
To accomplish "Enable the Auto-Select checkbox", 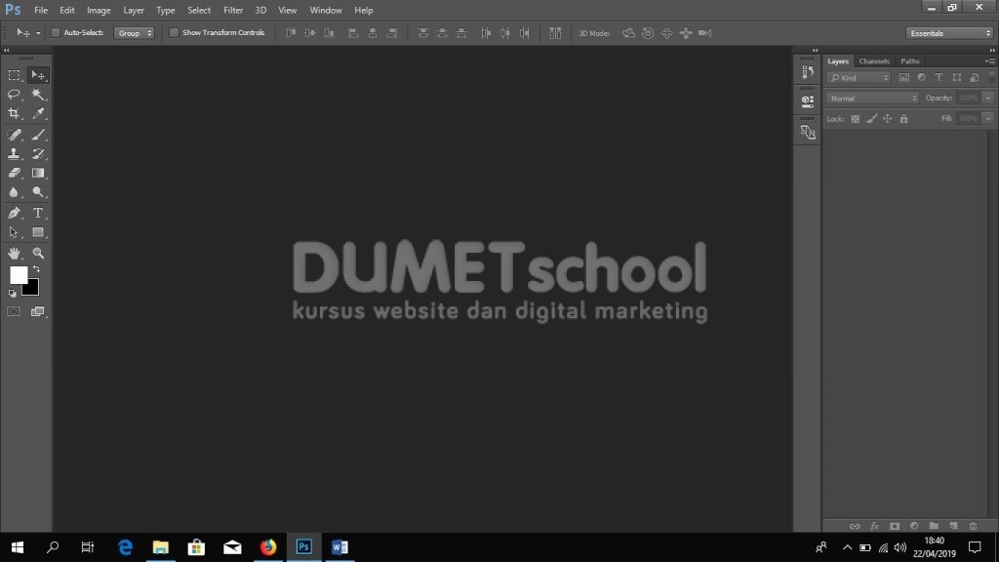I will 56,32.
